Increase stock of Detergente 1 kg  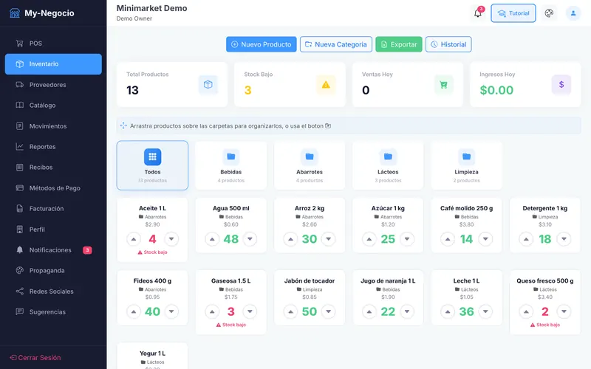526,238
